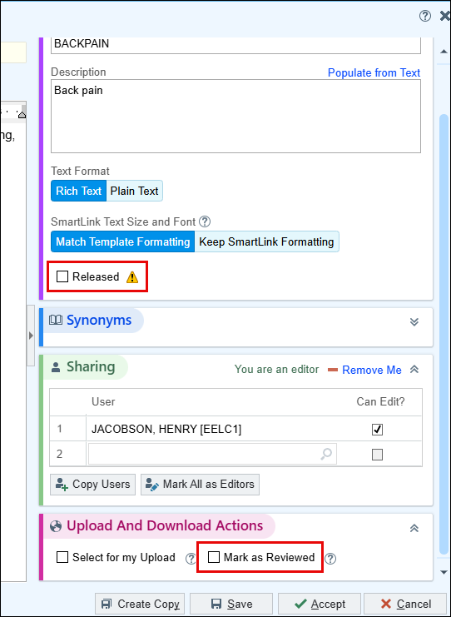This screenshot has height=617, width=451.
Task: Check the Can Edit box in row 2
Action: (x=377, y=455)
